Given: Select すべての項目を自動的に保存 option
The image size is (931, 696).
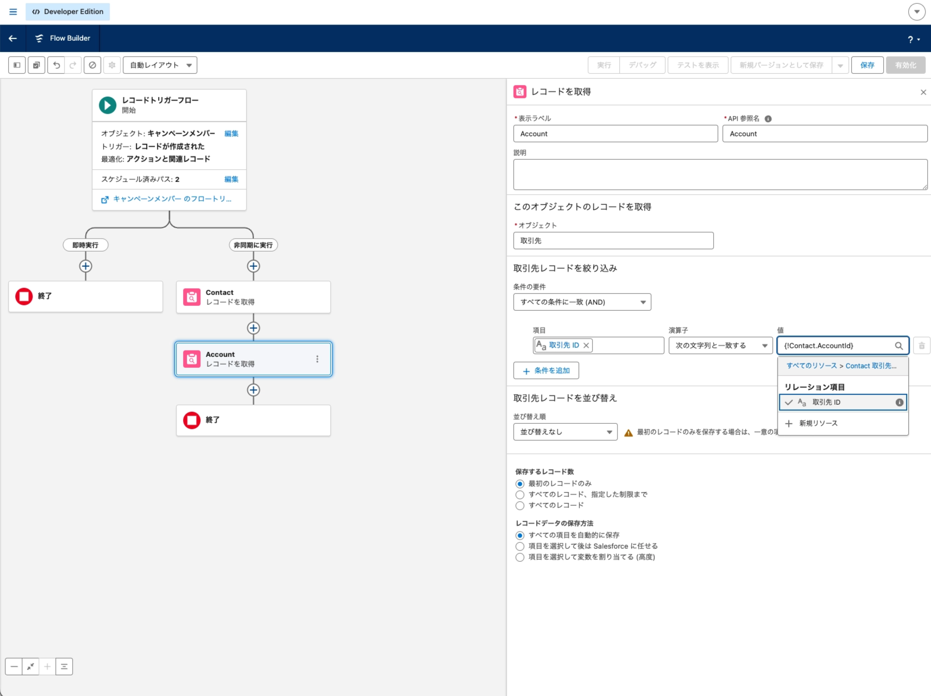Looking at the screenshot, I should pyautogui.click(x=520, y=535).
